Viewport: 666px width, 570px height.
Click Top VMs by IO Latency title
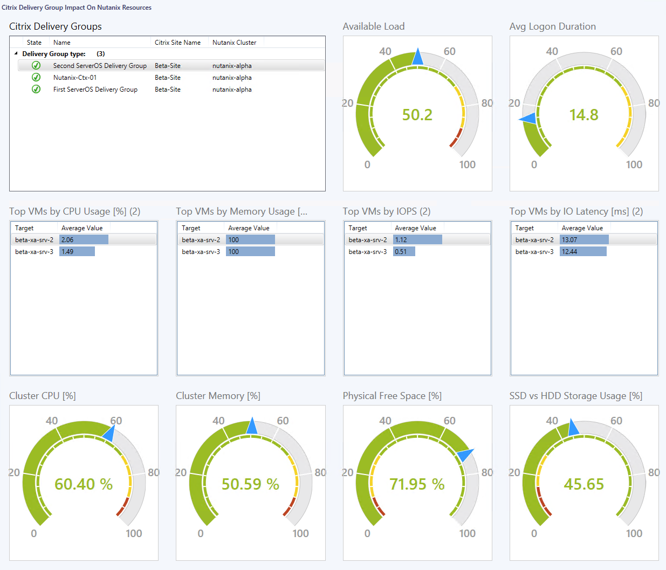[x=576, y=211]
